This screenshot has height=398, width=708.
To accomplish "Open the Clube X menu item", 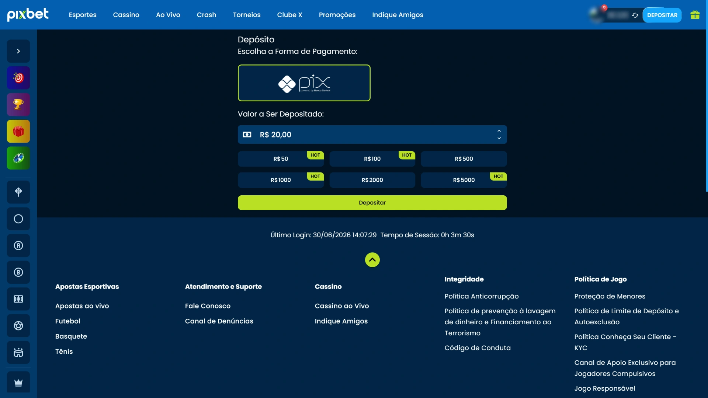I will coord(289,15).
